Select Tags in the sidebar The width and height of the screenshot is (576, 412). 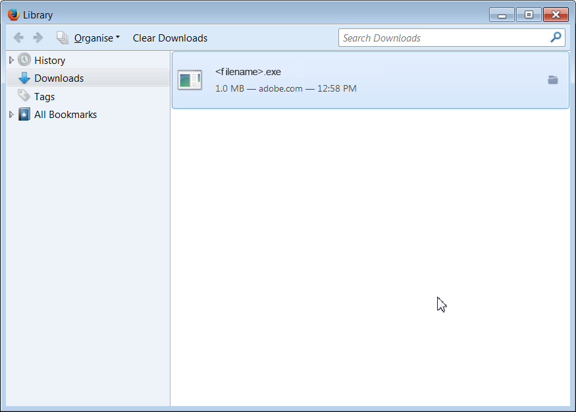(x=45, y=96)
